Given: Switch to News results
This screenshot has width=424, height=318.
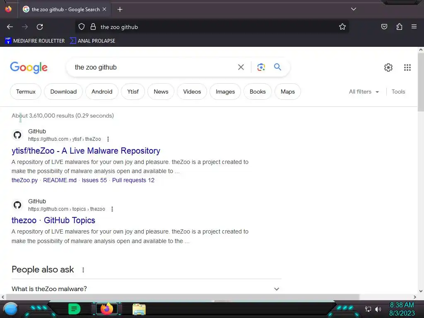Looking at the screenshot, I should [161, 92].
